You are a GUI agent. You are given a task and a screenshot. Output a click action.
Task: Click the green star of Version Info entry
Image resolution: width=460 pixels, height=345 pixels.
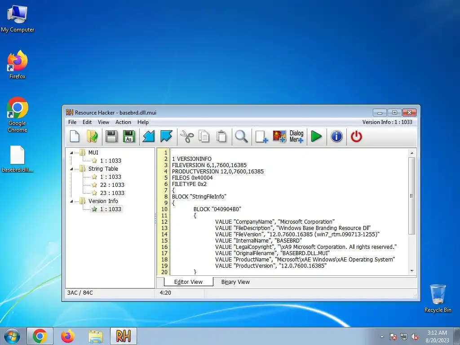[94, 209]
